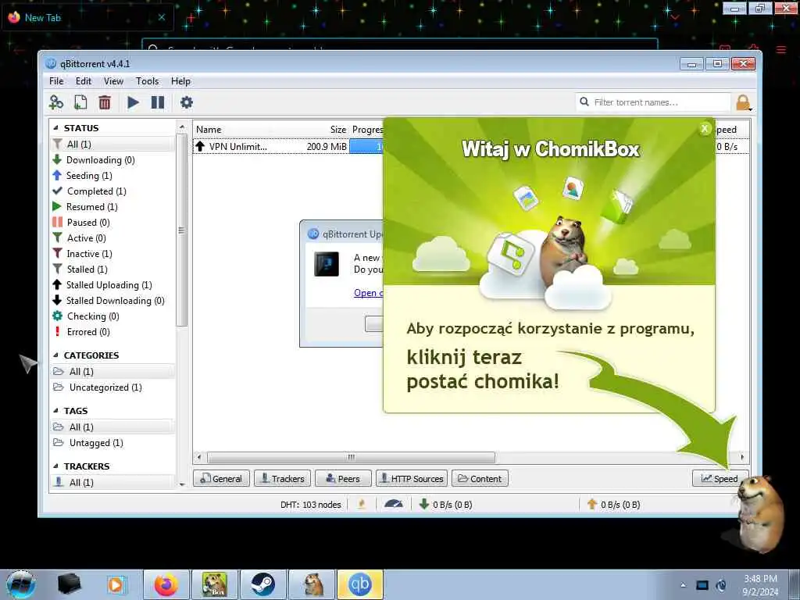The height and width of the screenshot is (600, 800).
Task: Select All (1) under Tags
Action: tap(112, 427)
